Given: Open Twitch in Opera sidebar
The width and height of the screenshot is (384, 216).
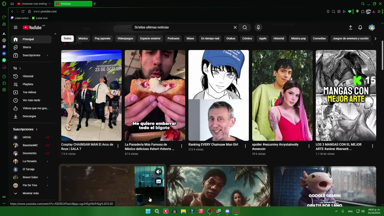Looking at the screenshot, I should [x=4, y=47].
